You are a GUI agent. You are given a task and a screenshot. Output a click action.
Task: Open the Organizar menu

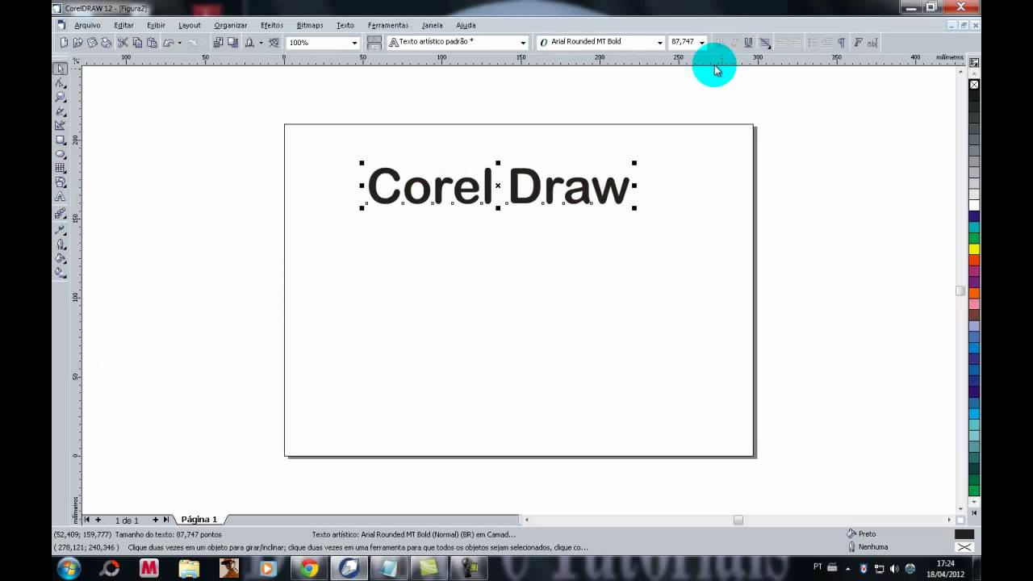pos(231,25)
